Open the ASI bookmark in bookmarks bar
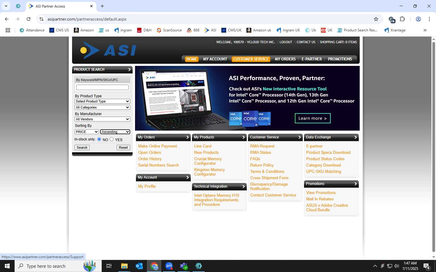Viewport: 436px width, 272px height. point(210,30)
